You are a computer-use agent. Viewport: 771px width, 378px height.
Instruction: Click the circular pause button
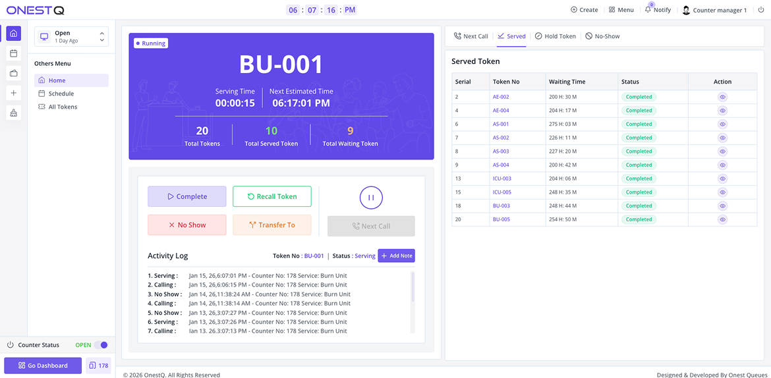(371, 197)
